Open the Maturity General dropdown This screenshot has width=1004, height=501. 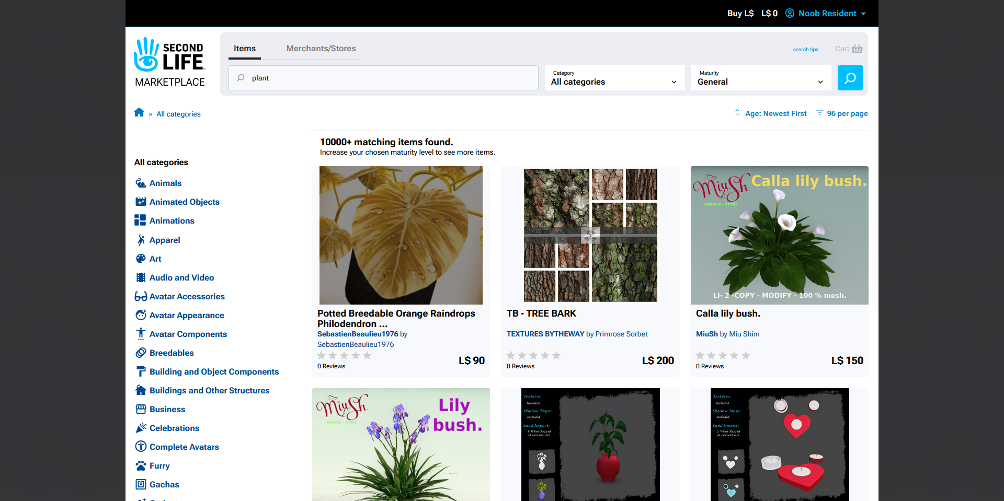761,78
